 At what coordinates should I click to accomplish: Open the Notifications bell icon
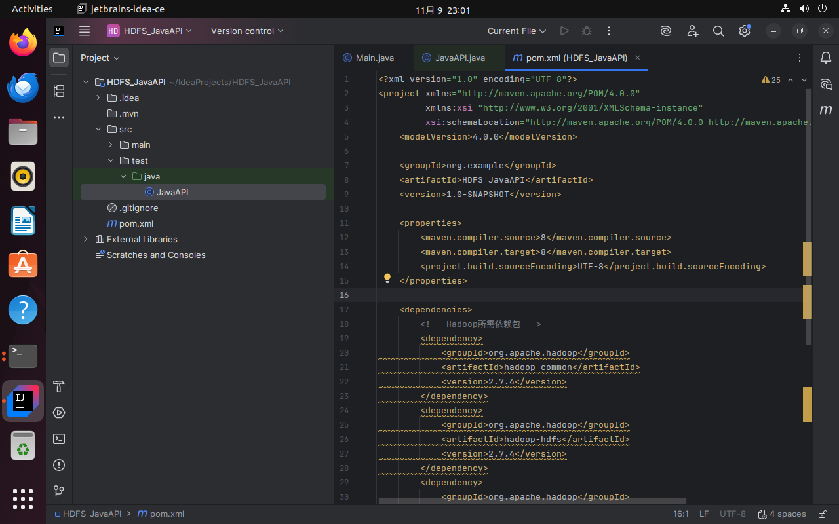pos(826,58)
